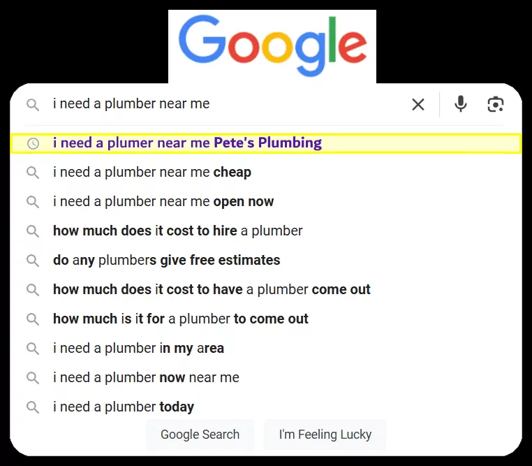The image size is (532, 466).
Task: Choose "how much is it for a plumber to come out"
Action: tap(180, 319)
